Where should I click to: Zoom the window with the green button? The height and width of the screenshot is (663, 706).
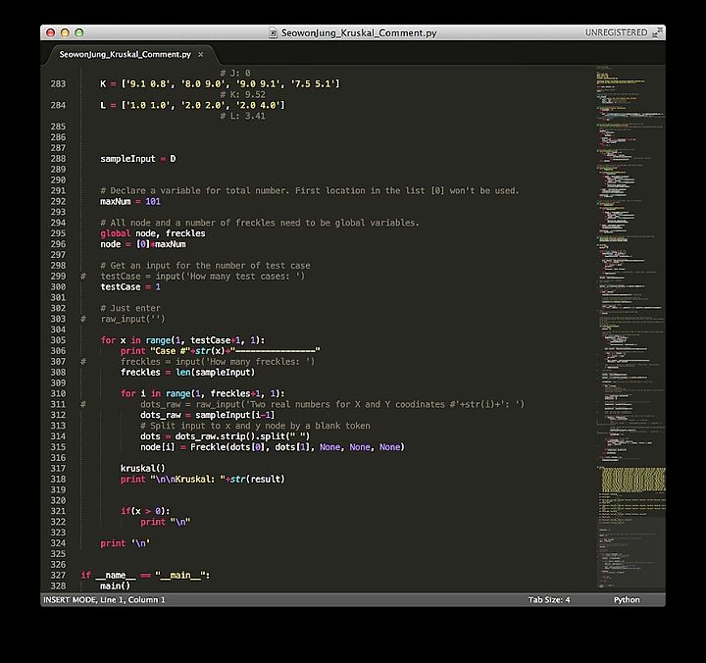79,32
